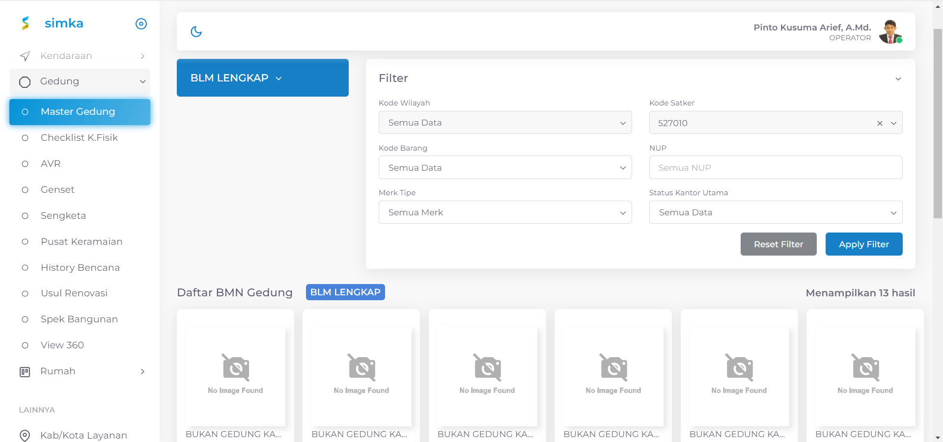This screenshot has height=442, width=943.
Task: Open fifth BUKAN GEDUNG card thumbnail
Action: tap(739, 376)
